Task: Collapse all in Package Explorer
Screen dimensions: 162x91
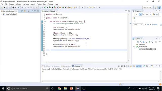Action: click(22, 11)
